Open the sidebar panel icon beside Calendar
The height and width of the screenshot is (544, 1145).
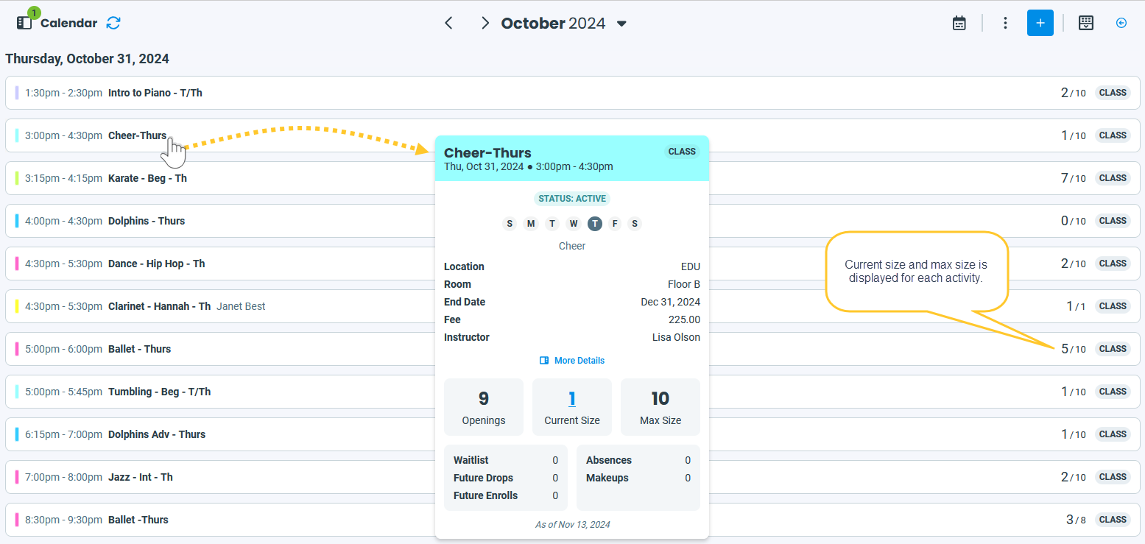coord(24,23)
